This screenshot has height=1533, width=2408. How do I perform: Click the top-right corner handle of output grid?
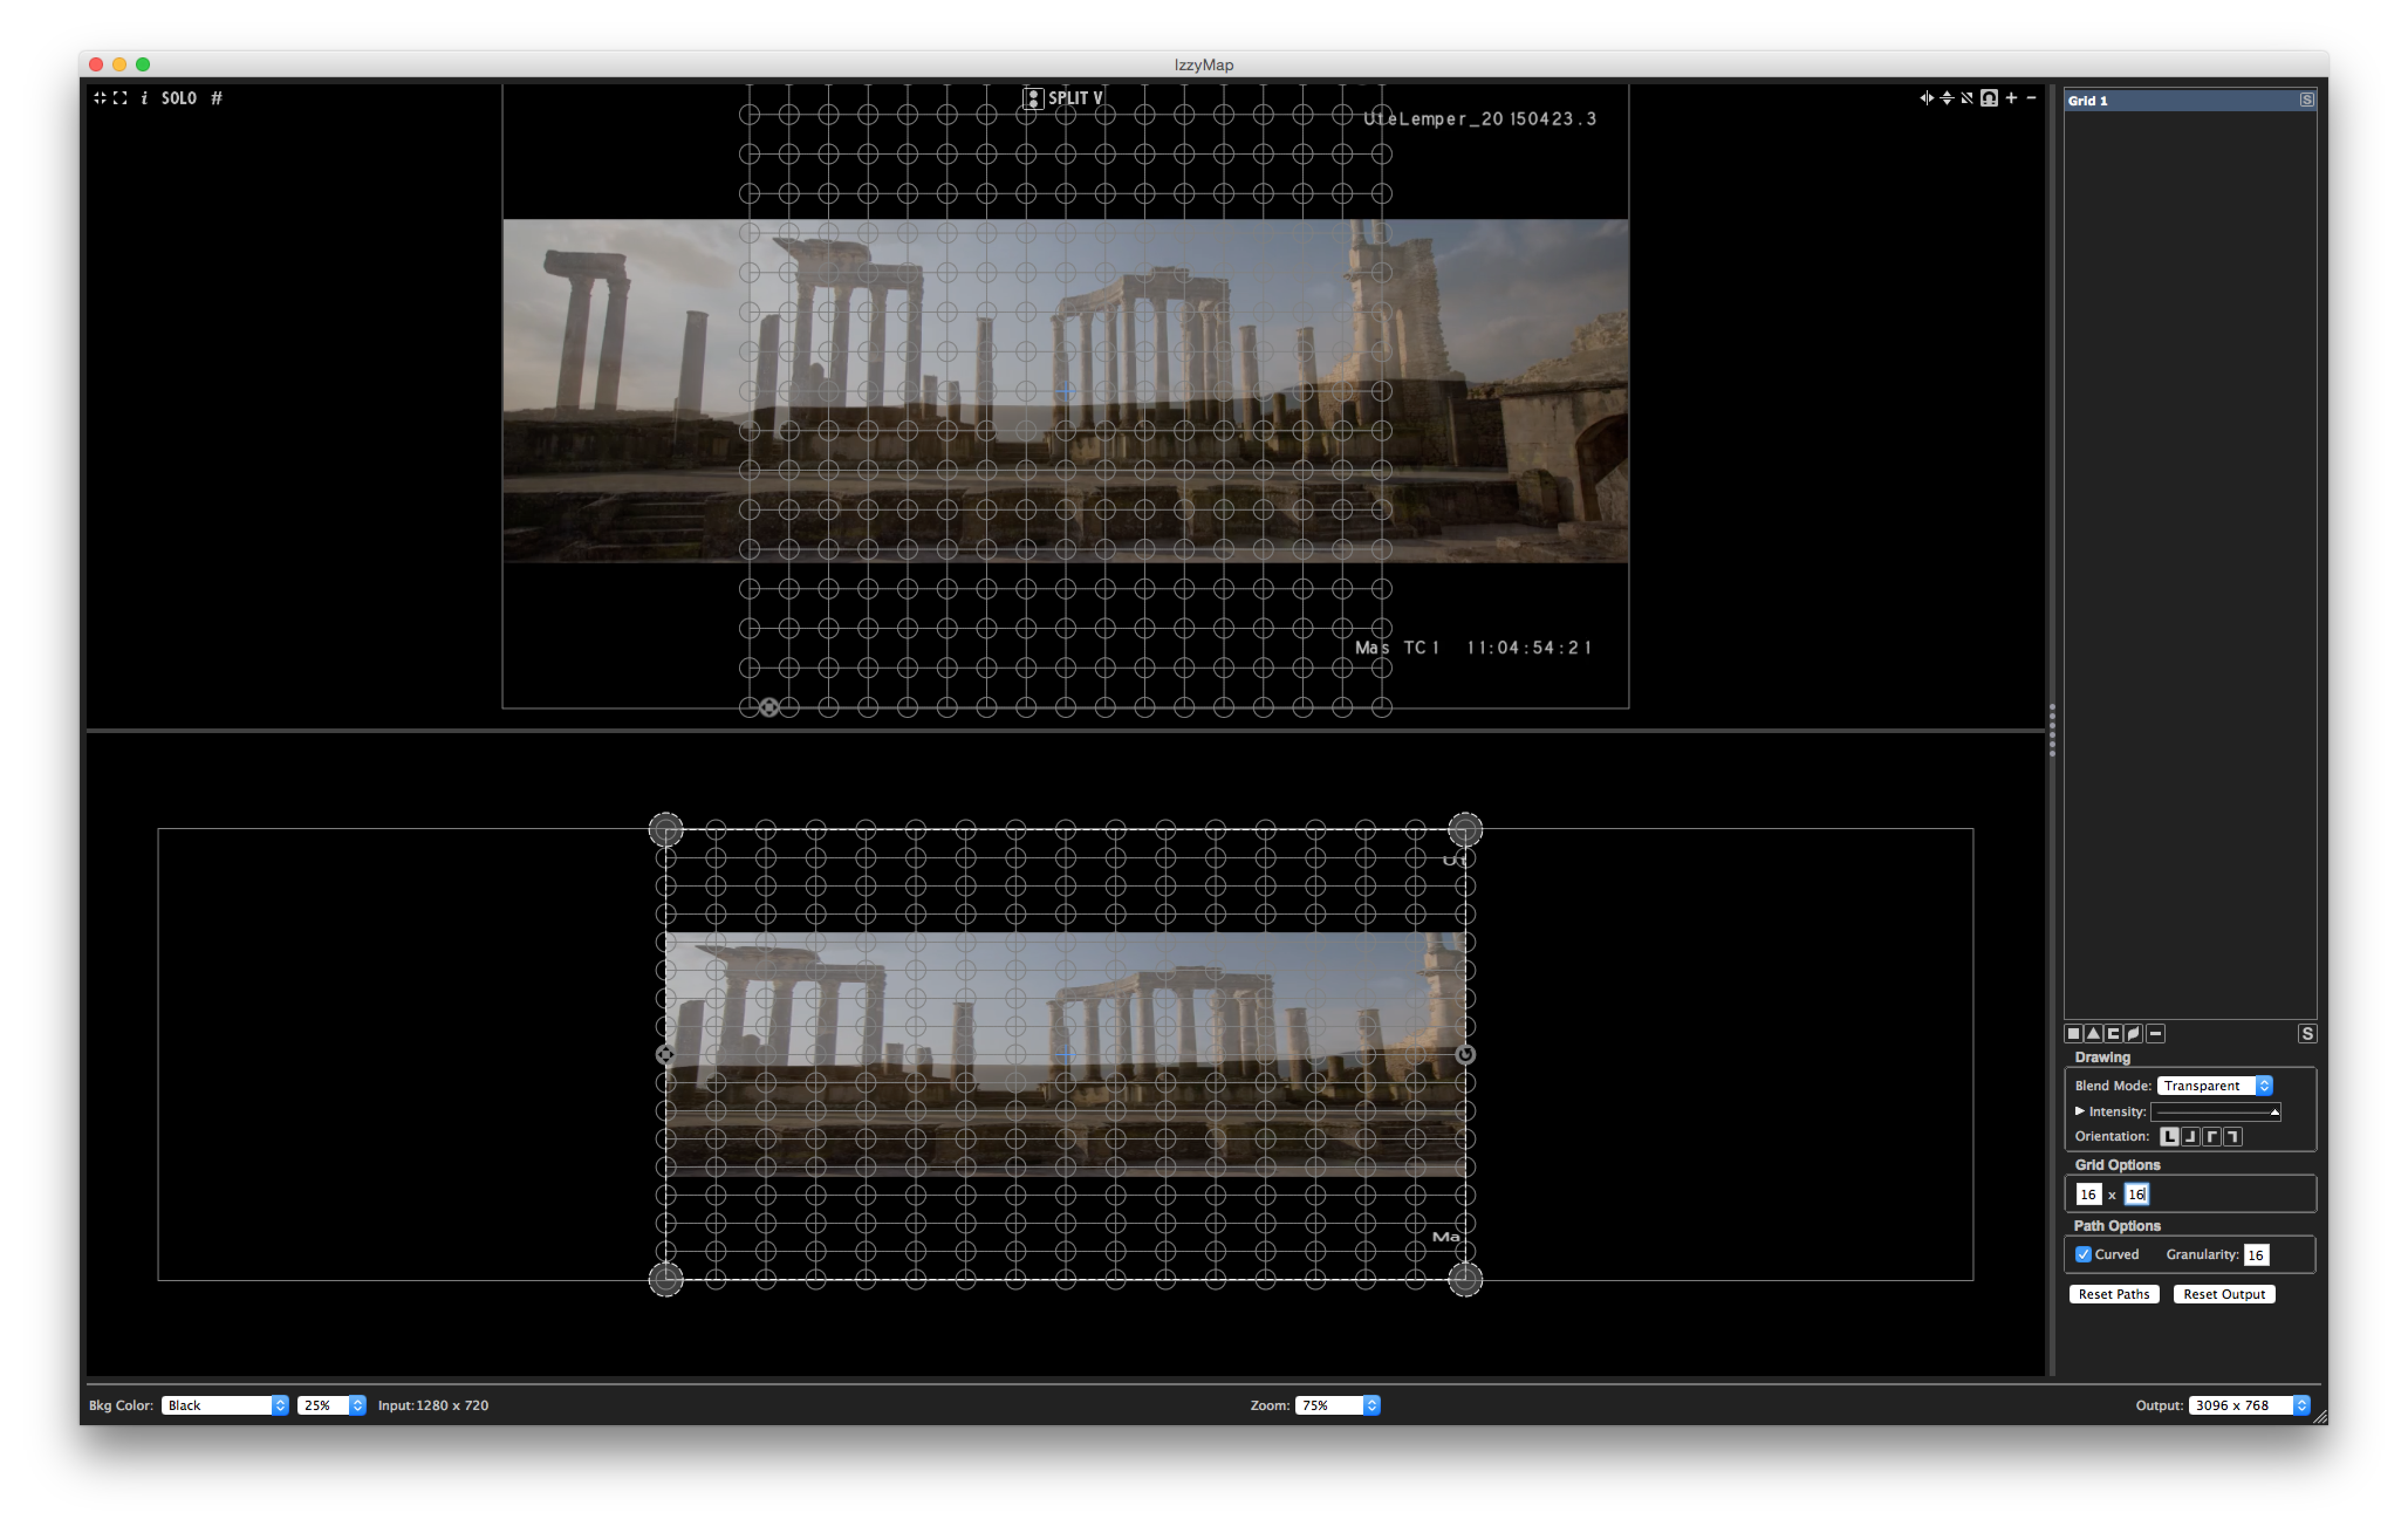[1465, 829]
